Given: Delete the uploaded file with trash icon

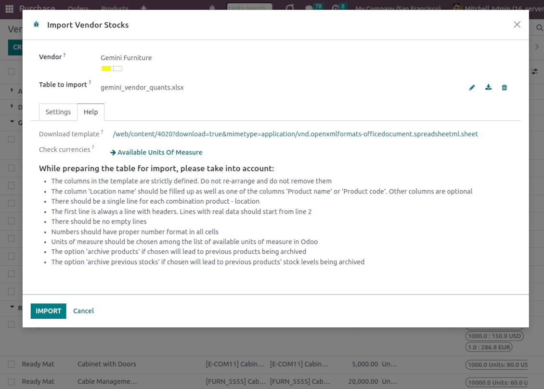Looking at the screenshot, I should point(505,88).
